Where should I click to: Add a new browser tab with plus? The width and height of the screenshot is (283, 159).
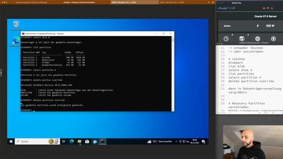209,2
